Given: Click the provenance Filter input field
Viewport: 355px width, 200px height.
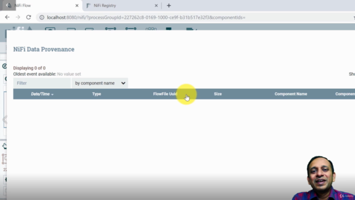Looking at the screenshot, I should point(42,83).
